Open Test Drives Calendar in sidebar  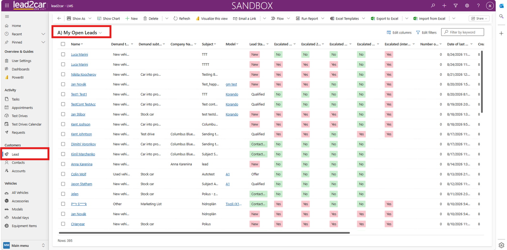pyautogui.click(x=27, y=124)
